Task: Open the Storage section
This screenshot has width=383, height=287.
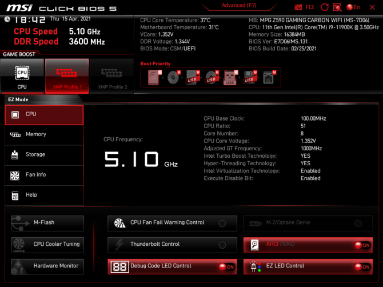Action: (44, 155)
